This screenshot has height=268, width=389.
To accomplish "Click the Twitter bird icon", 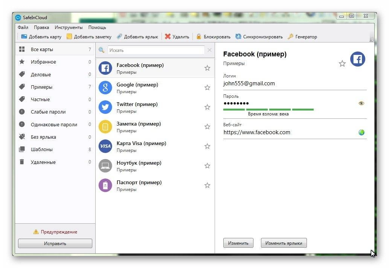I will click(105, 107).
